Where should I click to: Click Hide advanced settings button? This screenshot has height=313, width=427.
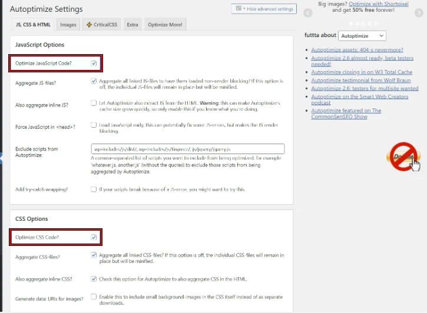(264, 9)
